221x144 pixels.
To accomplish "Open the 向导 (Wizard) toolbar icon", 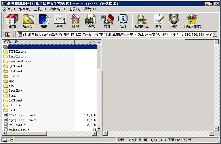I will 107,21.
